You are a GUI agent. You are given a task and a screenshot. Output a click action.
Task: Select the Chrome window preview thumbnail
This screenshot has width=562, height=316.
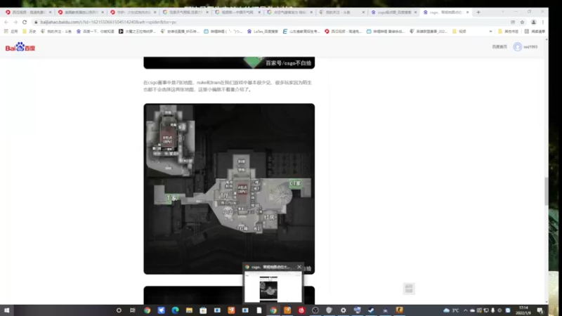point(273,287)
